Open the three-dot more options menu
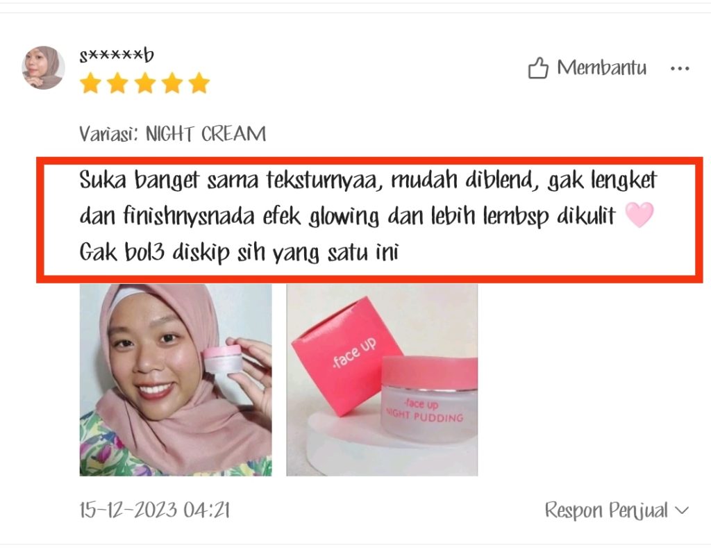Image resolution: width=711 pixels, height=550 pixels. (680, 69)
